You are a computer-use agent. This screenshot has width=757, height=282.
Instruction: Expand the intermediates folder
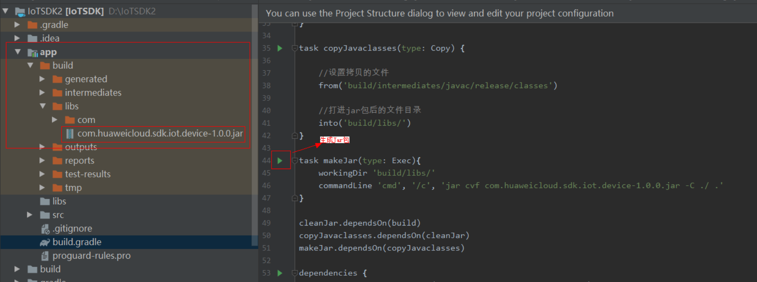(42, 92)
